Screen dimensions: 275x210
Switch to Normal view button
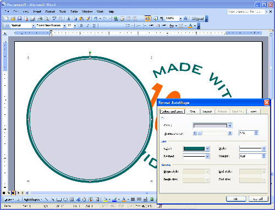click(4, 193)
